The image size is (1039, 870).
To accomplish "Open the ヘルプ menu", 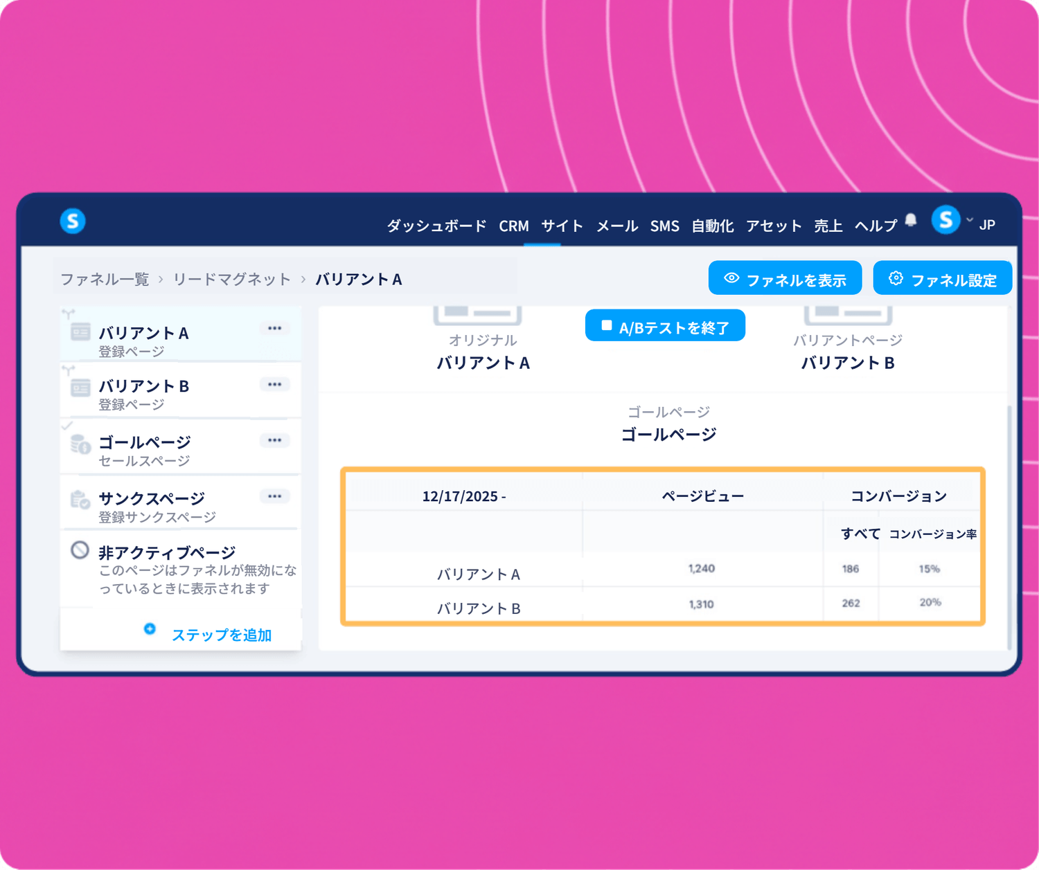I will (876, 226).
